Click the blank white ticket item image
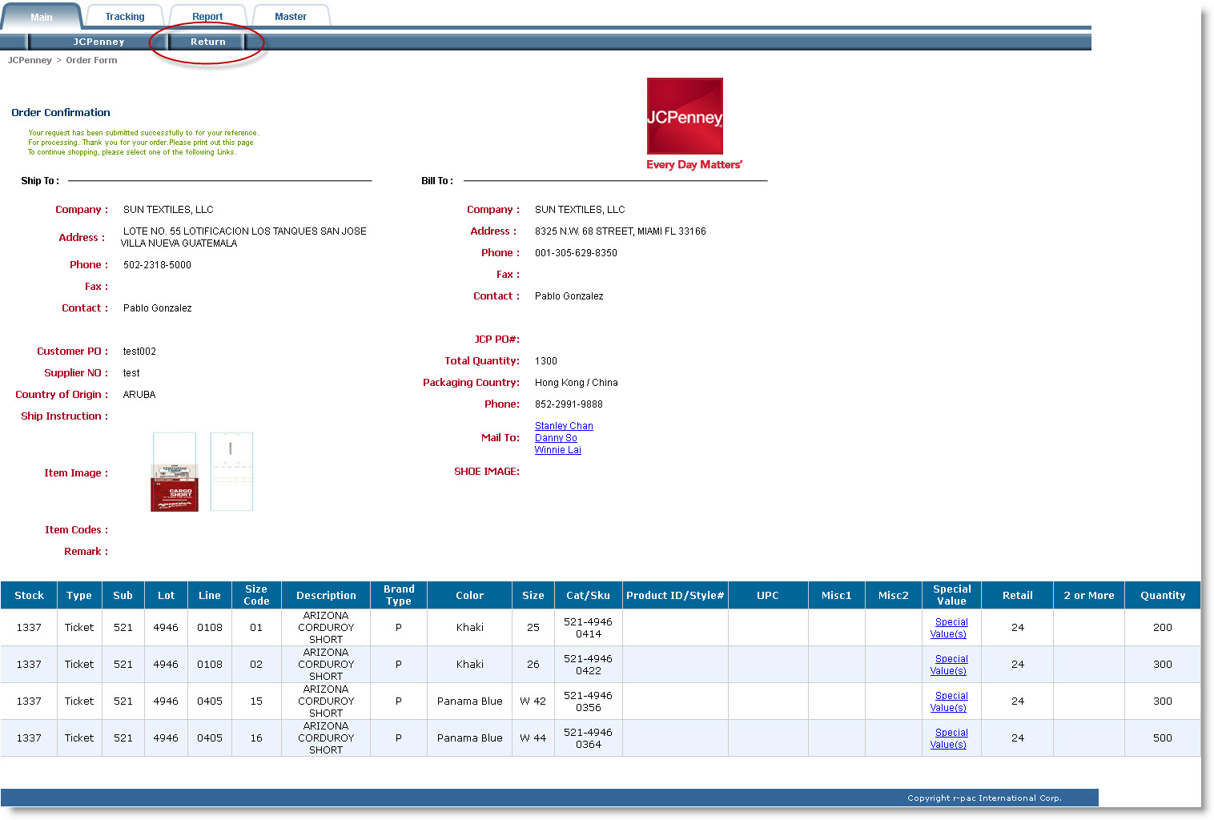 231,472
